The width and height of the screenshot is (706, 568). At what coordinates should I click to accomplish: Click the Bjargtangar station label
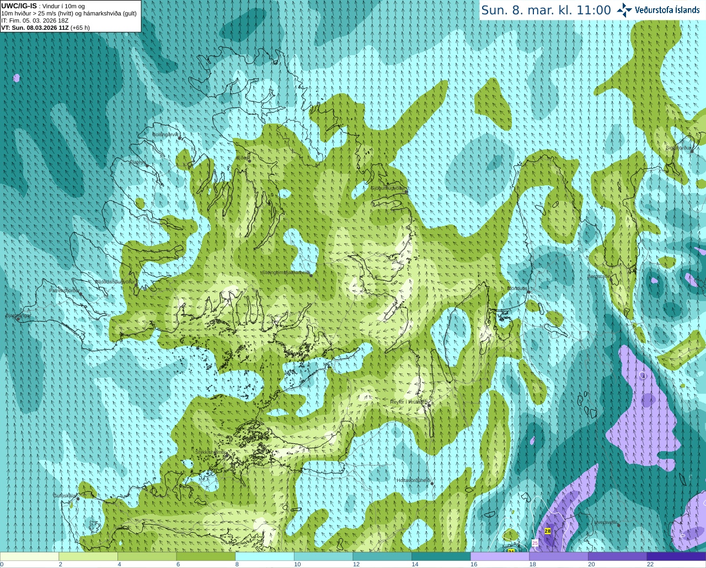pyautogui.click(x=18, y=315)
